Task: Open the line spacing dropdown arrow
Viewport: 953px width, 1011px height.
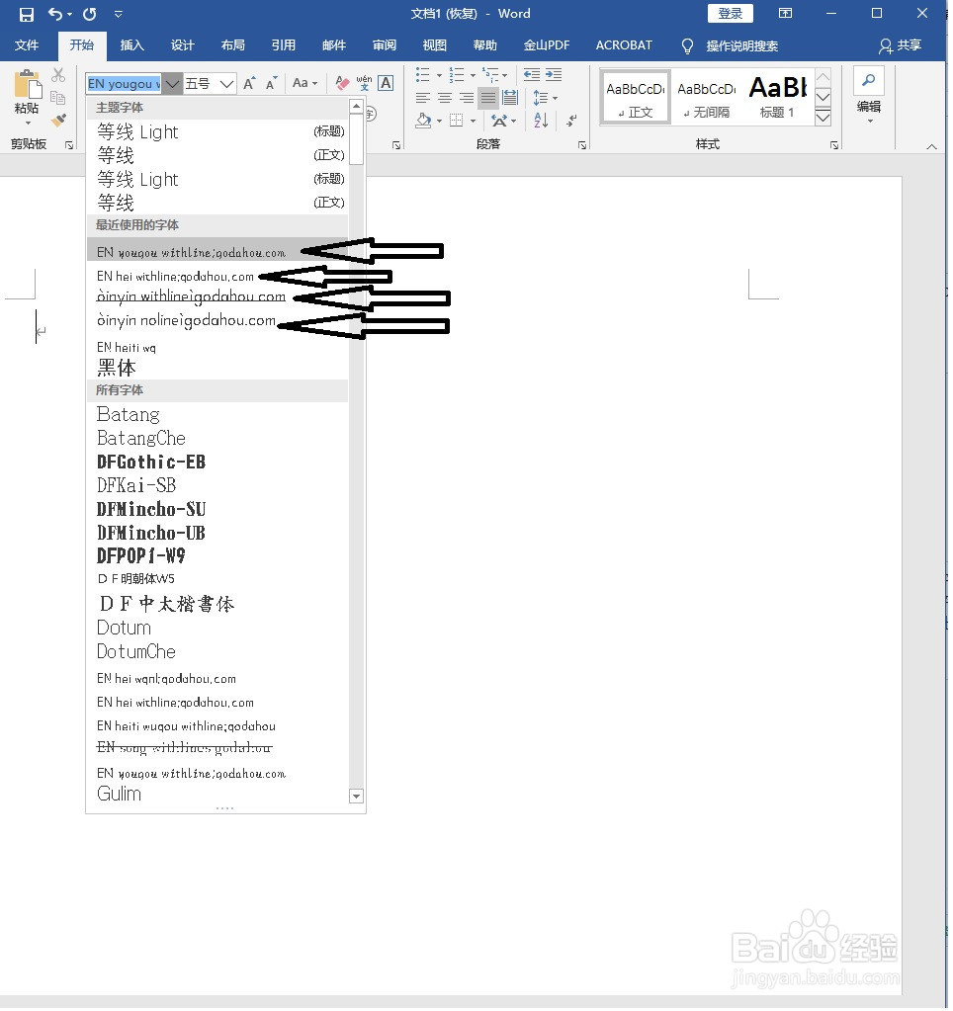Action: (556, 99)
